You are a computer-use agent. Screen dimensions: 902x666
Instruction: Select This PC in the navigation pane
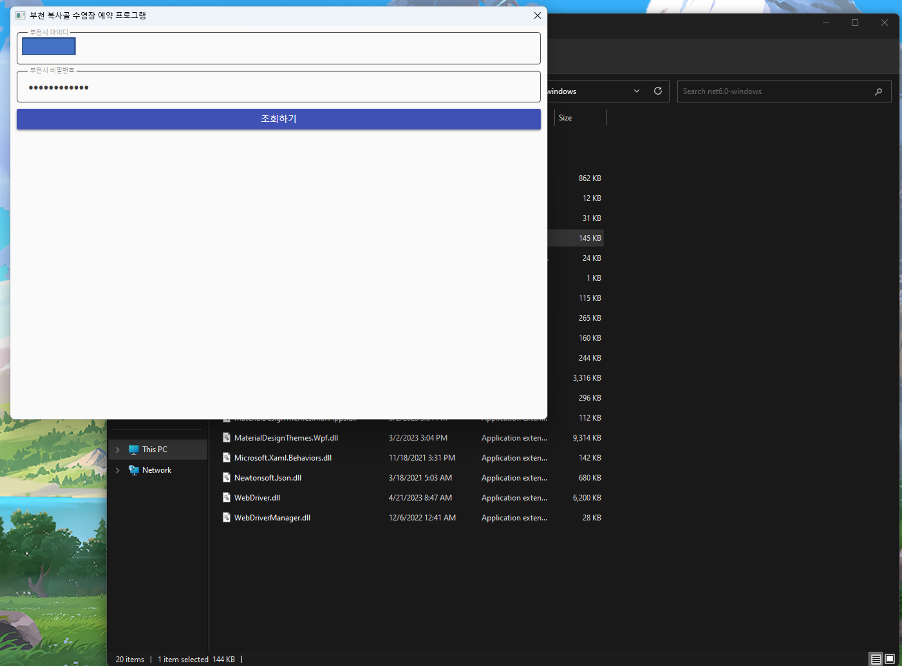pyautogui.click(x=158, y=449)
